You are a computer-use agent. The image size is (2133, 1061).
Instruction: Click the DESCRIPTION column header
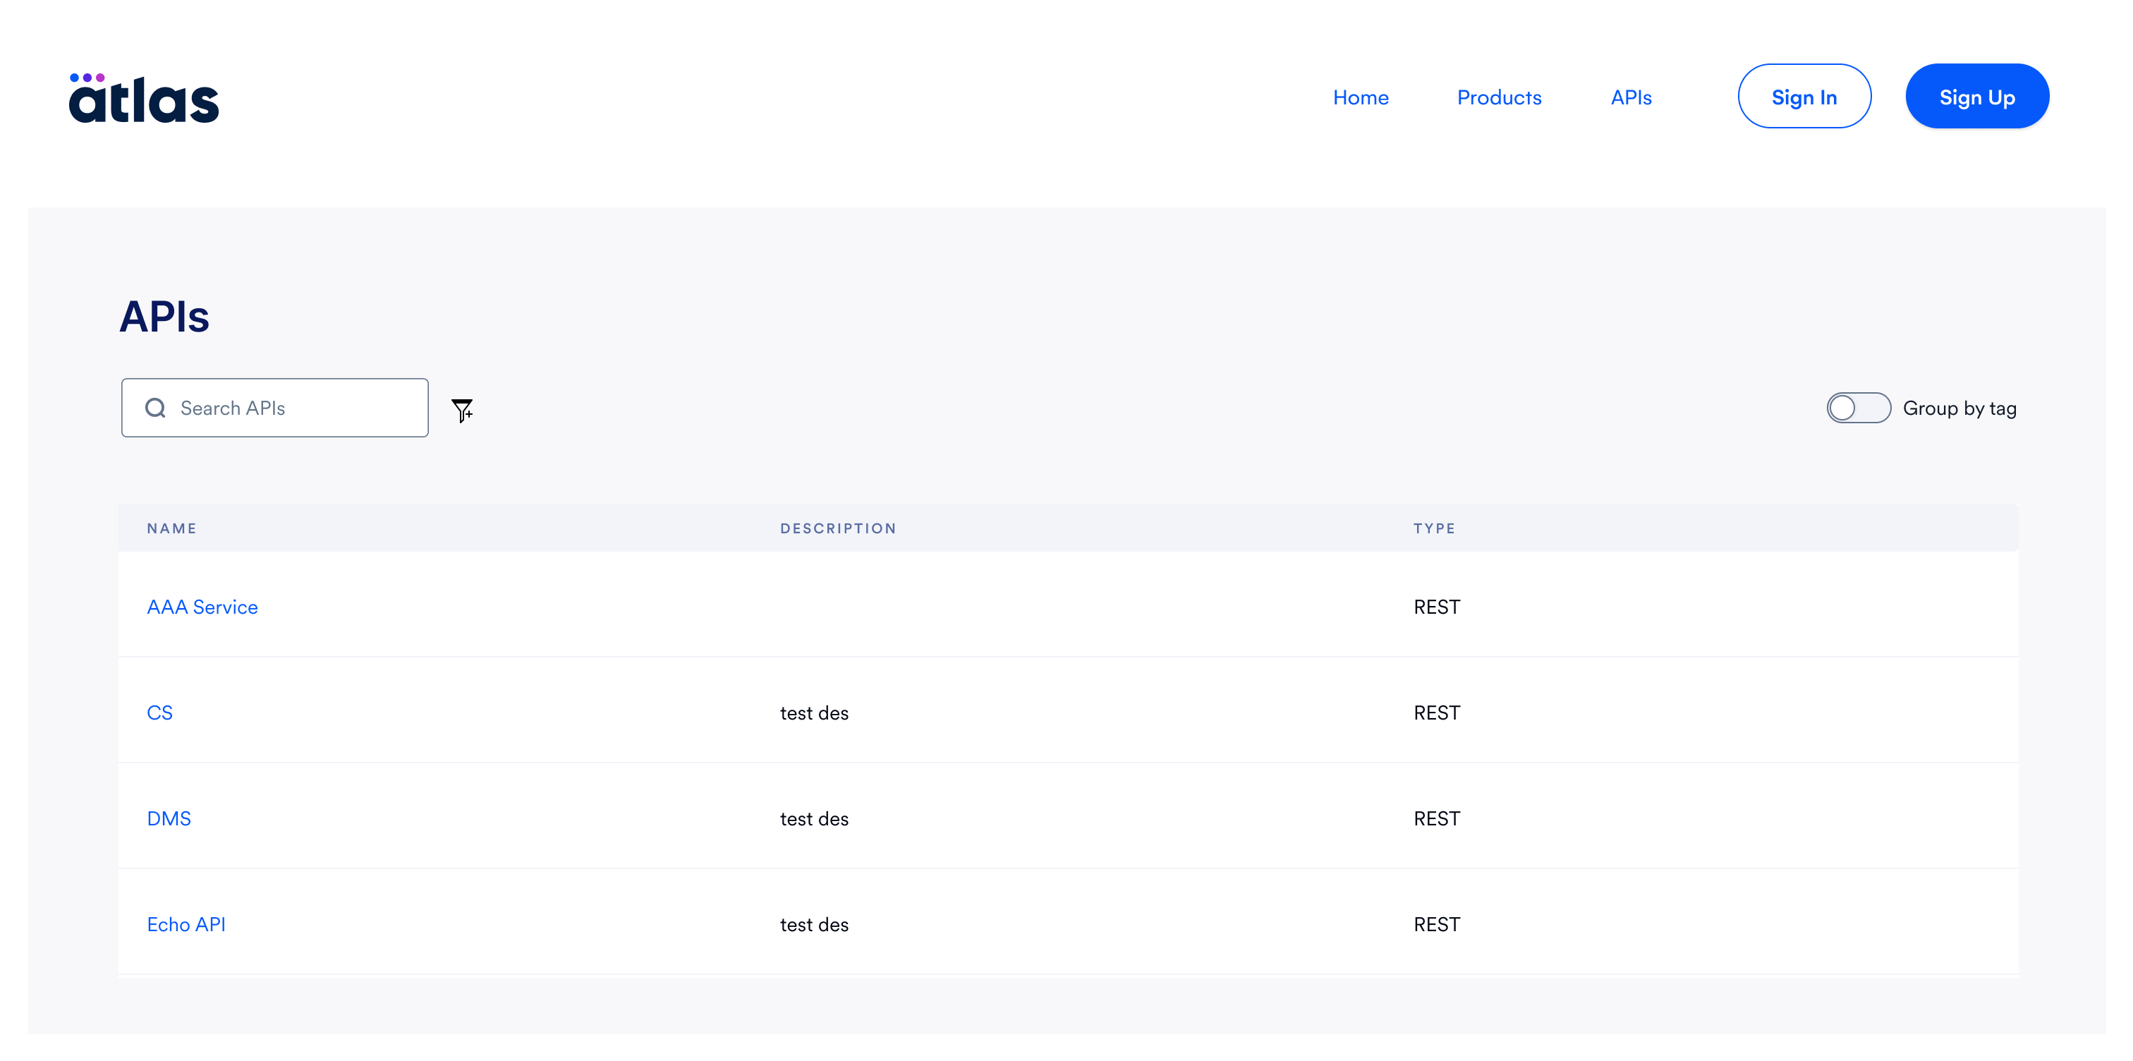coord(838,528)
